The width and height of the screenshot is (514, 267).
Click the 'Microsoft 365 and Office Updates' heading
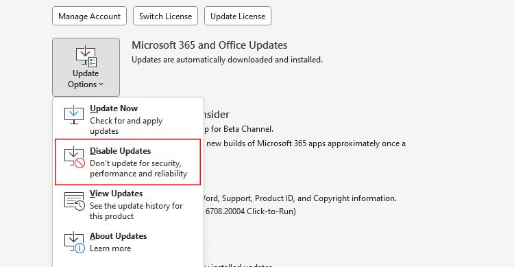pyautogui.click(x=210, y=45)
